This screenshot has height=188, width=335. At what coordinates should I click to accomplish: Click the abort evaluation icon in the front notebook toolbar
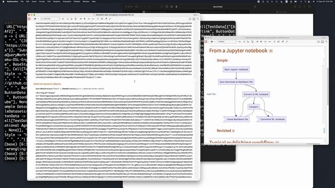coord(35,19)
